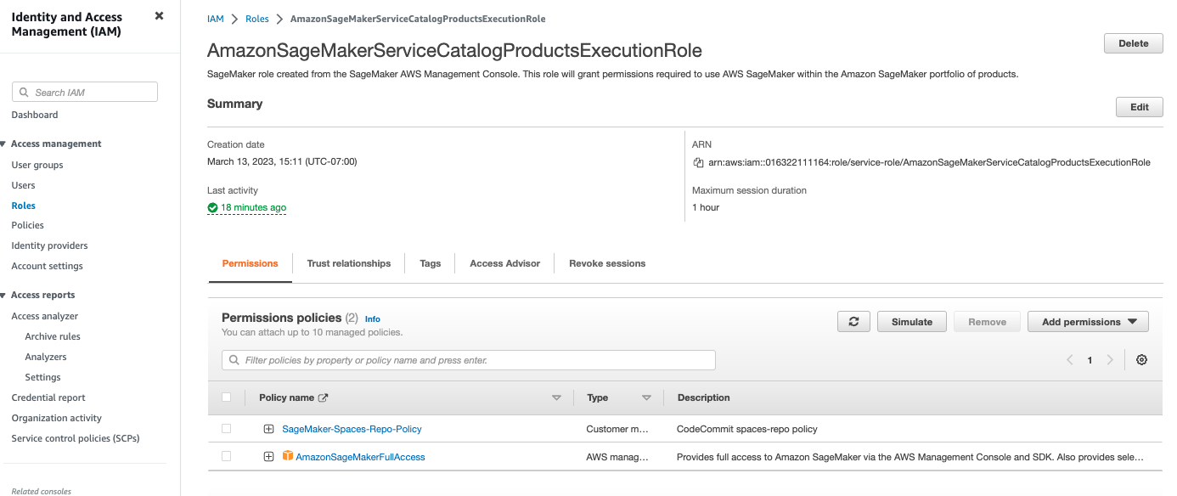This screenshot has height=496, width=1177.
Task: Switch to the Trust relationships tab
Action: [x=349, y=263]
